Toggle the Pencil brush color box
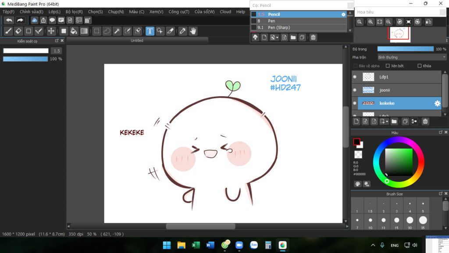The height and width of the screenshot is (253, 449). click(x=254, y=14)
